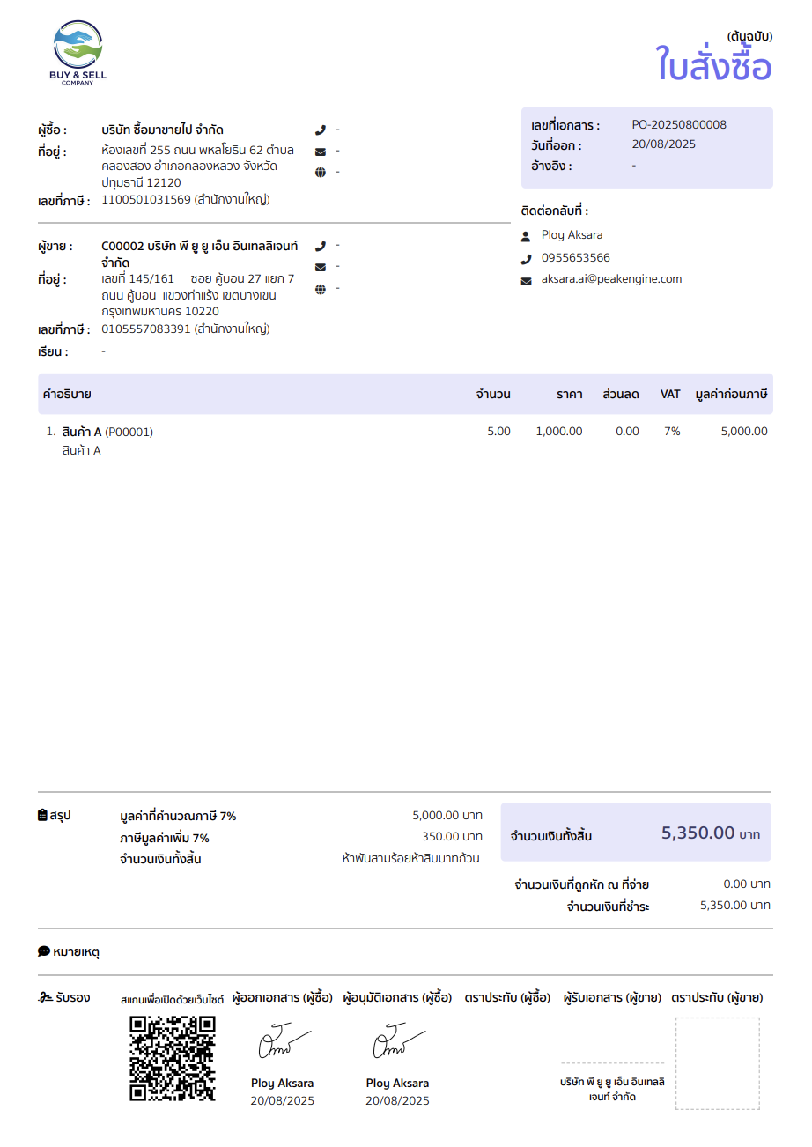Click the QR code for web viewing
The width and height of the screenshot is (812, 1147).
coord(173,1058)
